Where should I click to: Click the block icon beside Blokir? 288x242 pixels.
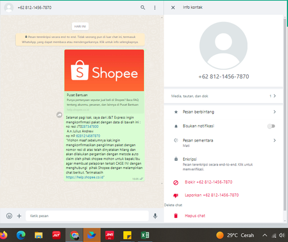[x=176, y=183]
